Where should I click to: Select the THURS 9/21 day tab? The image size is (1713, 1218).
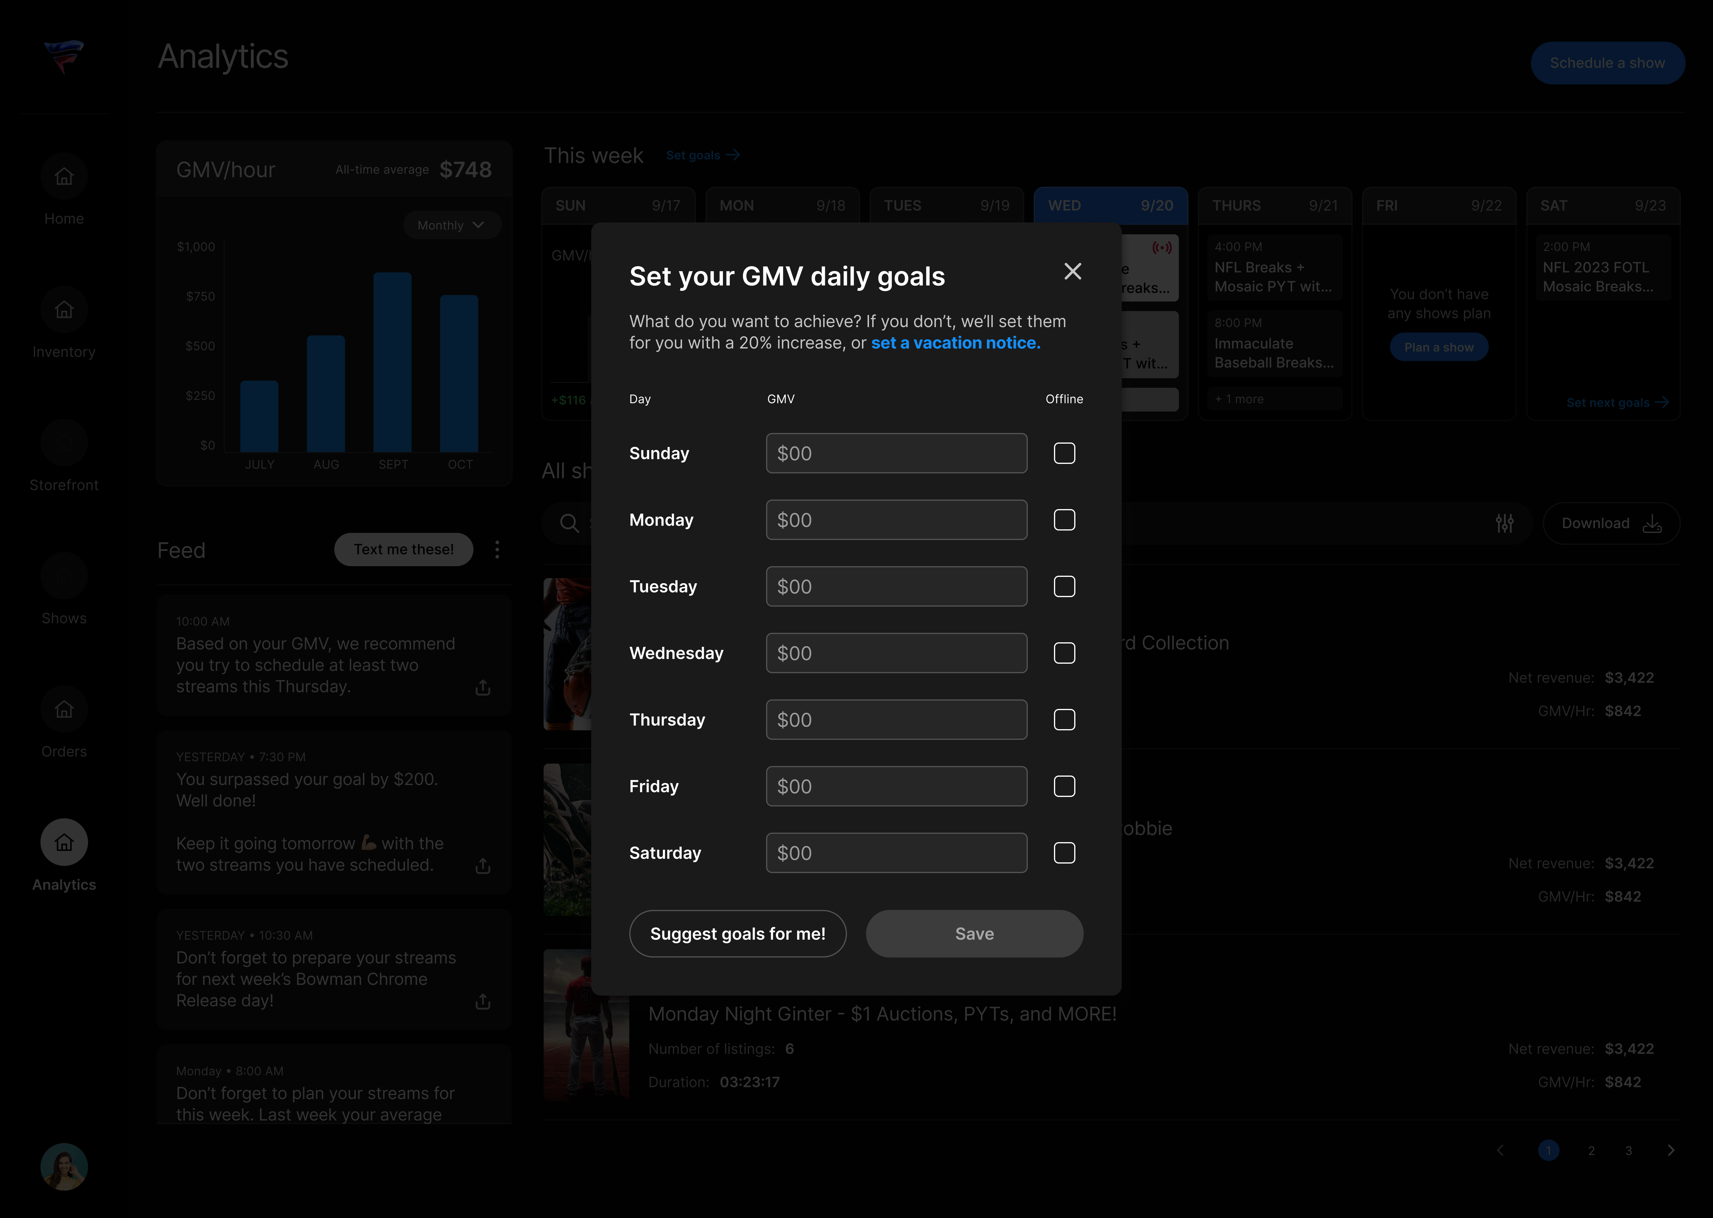1274,205
